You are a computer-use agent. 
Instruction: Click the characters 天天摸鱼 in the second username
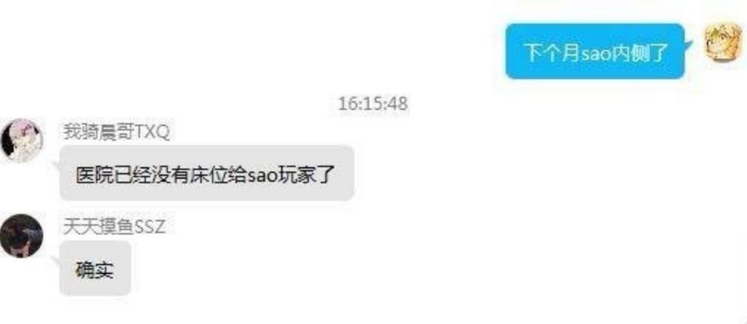(x=99, y=227)
